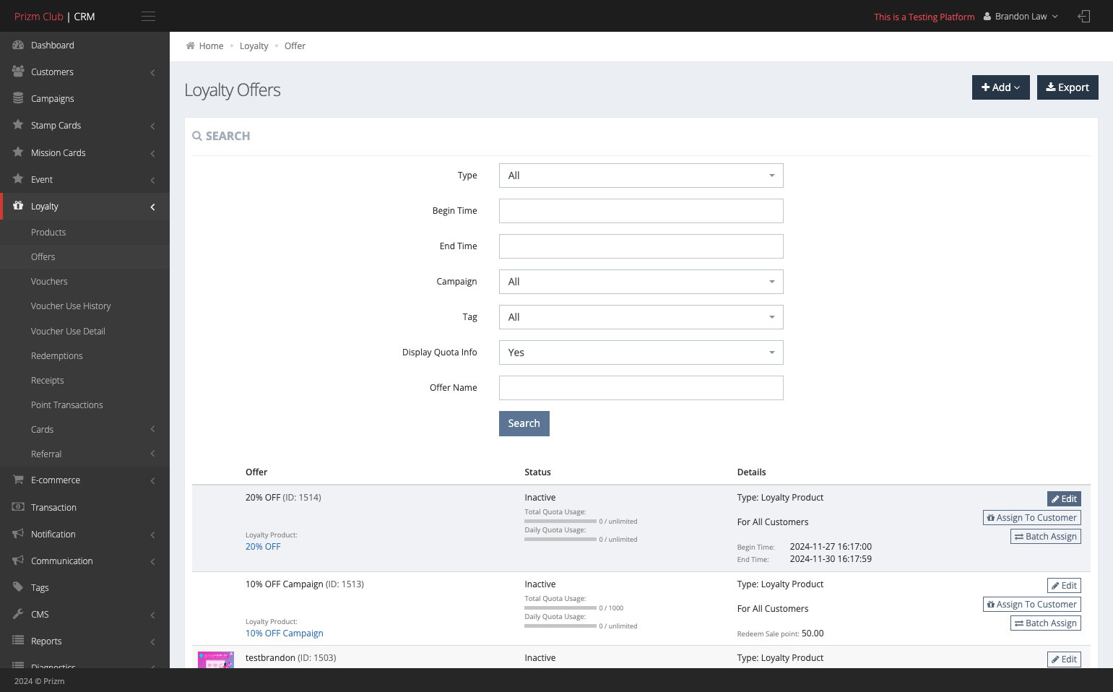Image resolution: width=1113 pixels, height=692 pixels.
Task: Open the Campaign dropdown
Action: (641, 282)
